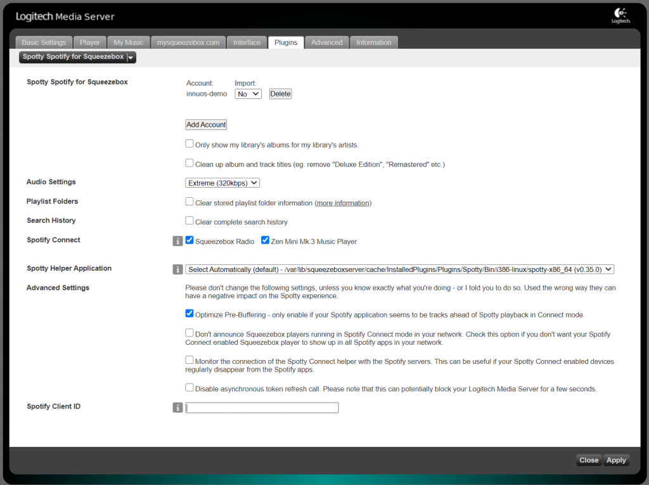The image size is (649, 485).
Task: Focus the Spotify Client ID input field
Action: pyautogui.click(x=262, y=408)
